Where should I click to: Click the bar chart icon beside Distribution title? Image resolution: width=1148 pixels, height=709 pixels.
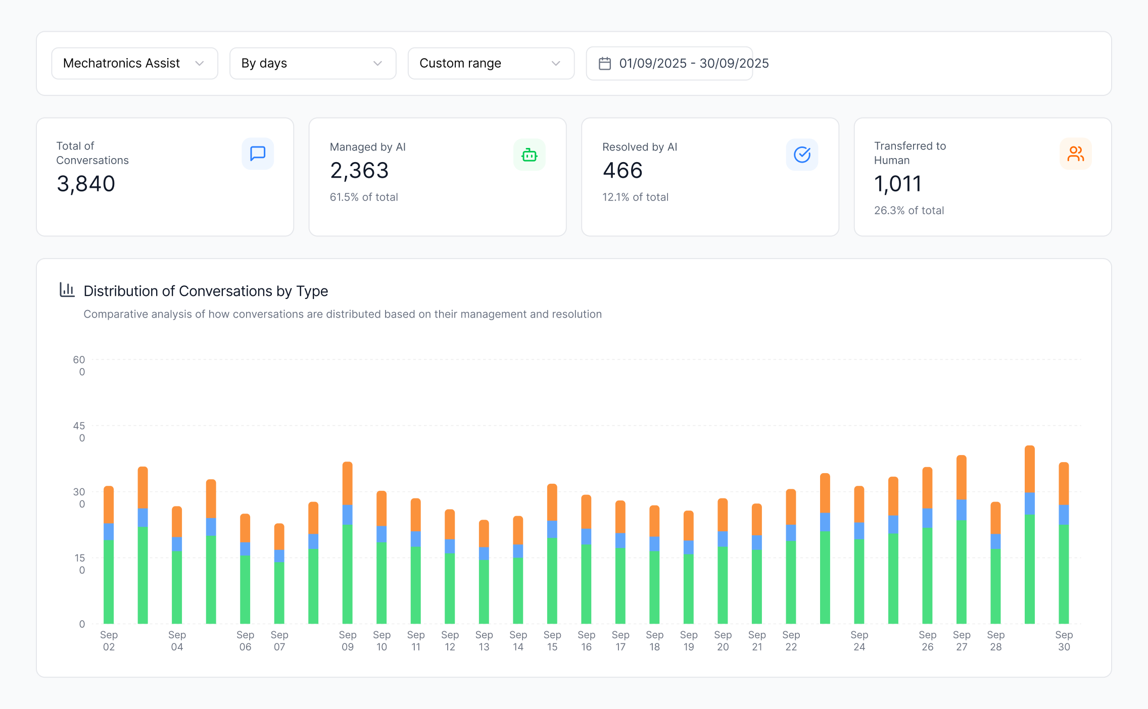(67, 290)
